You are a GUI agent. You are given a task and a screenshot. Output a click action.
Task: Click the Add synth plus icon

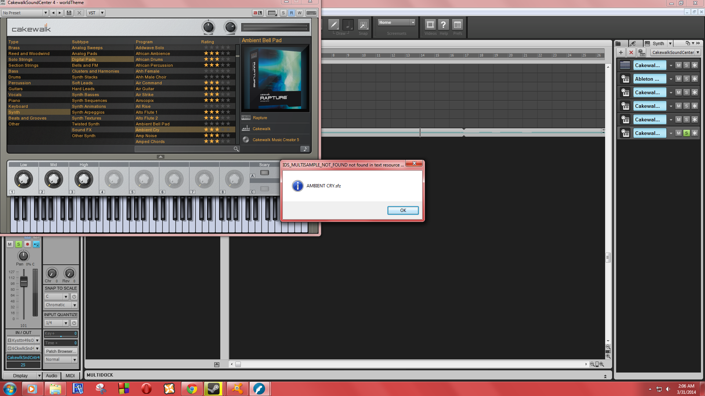[x=621, y=52]
